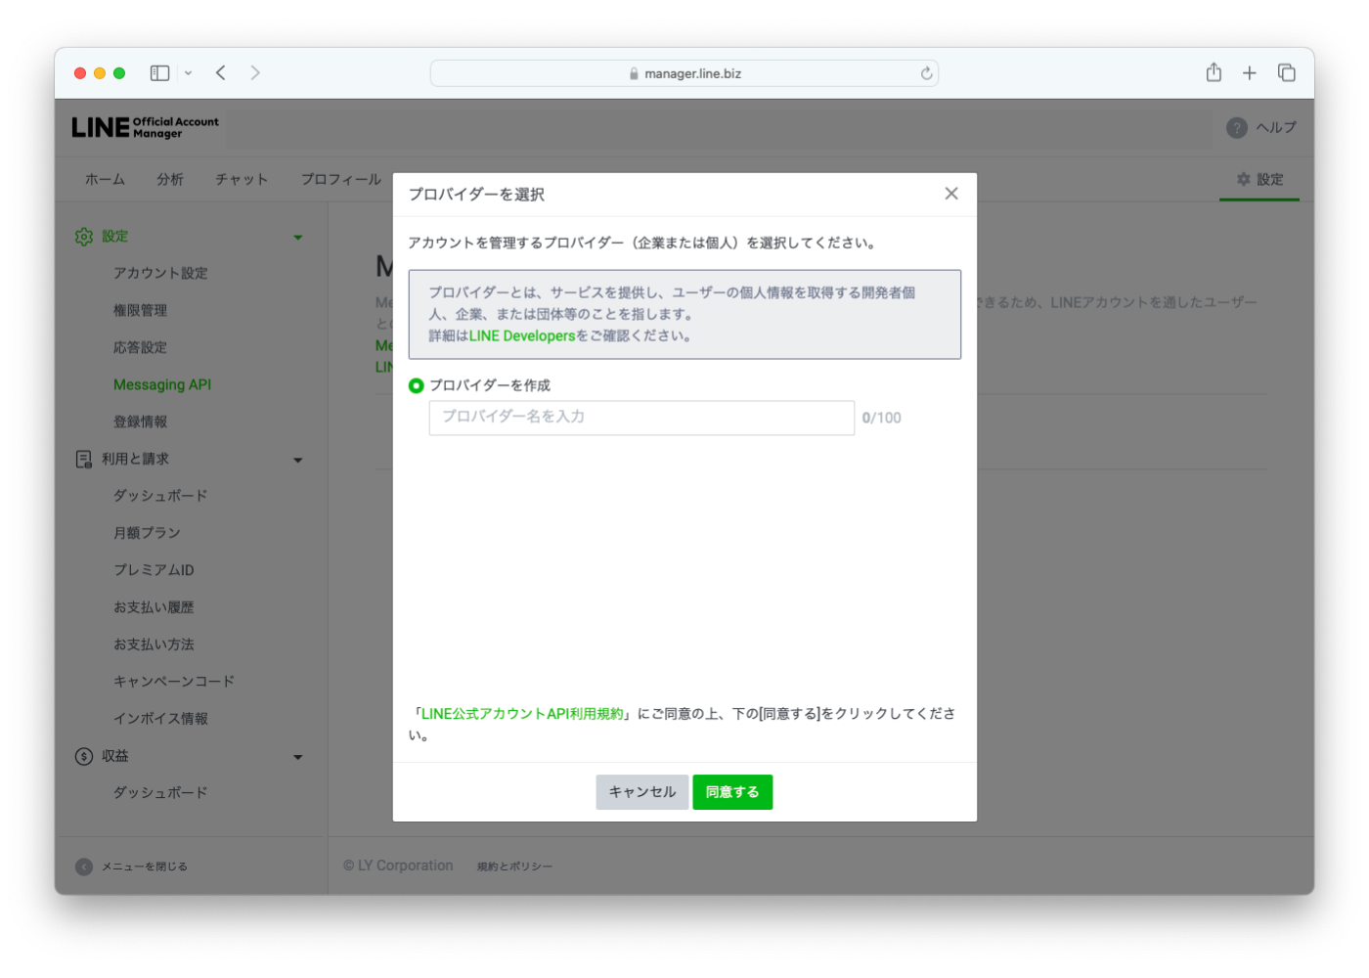The image size is (1369, 978).
Task: Click the 設定 gear icon in sidebar
Action: (84, 237)
